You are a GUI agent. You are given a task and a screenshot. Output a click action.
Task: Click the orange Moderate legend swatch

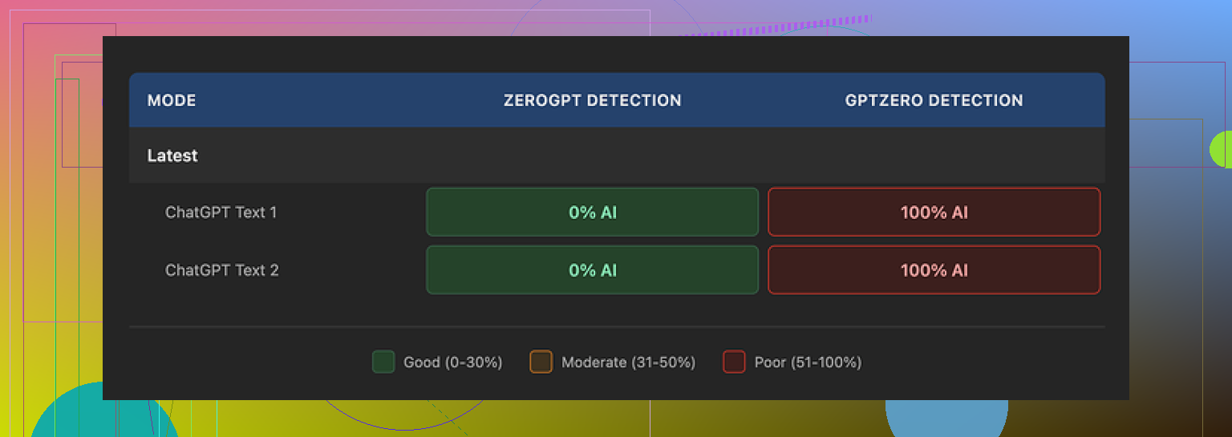tap(541, 362)
